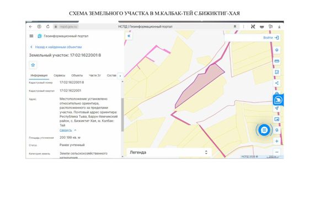The image size is (309, 218).
Task: Click the mask extension icon in toolbar
Action: click(262, 27)
